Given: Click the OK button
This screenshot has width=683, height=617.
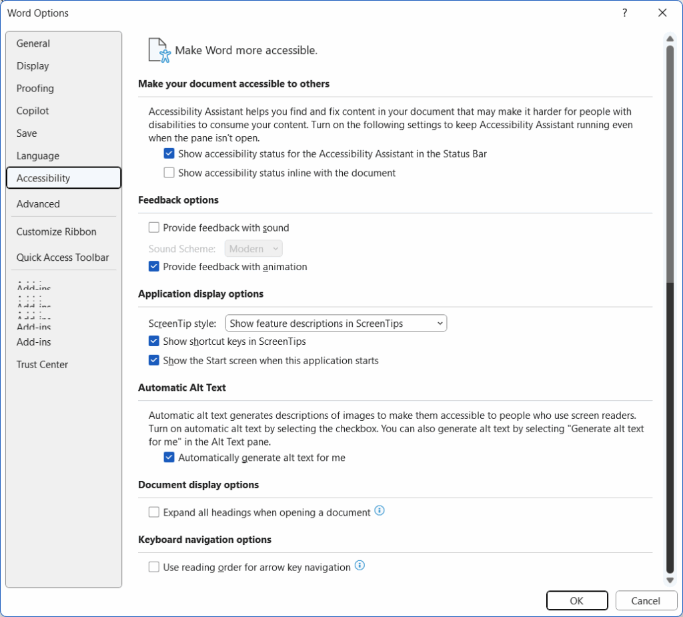Looking at the screenshot, I should click(576, 601).
